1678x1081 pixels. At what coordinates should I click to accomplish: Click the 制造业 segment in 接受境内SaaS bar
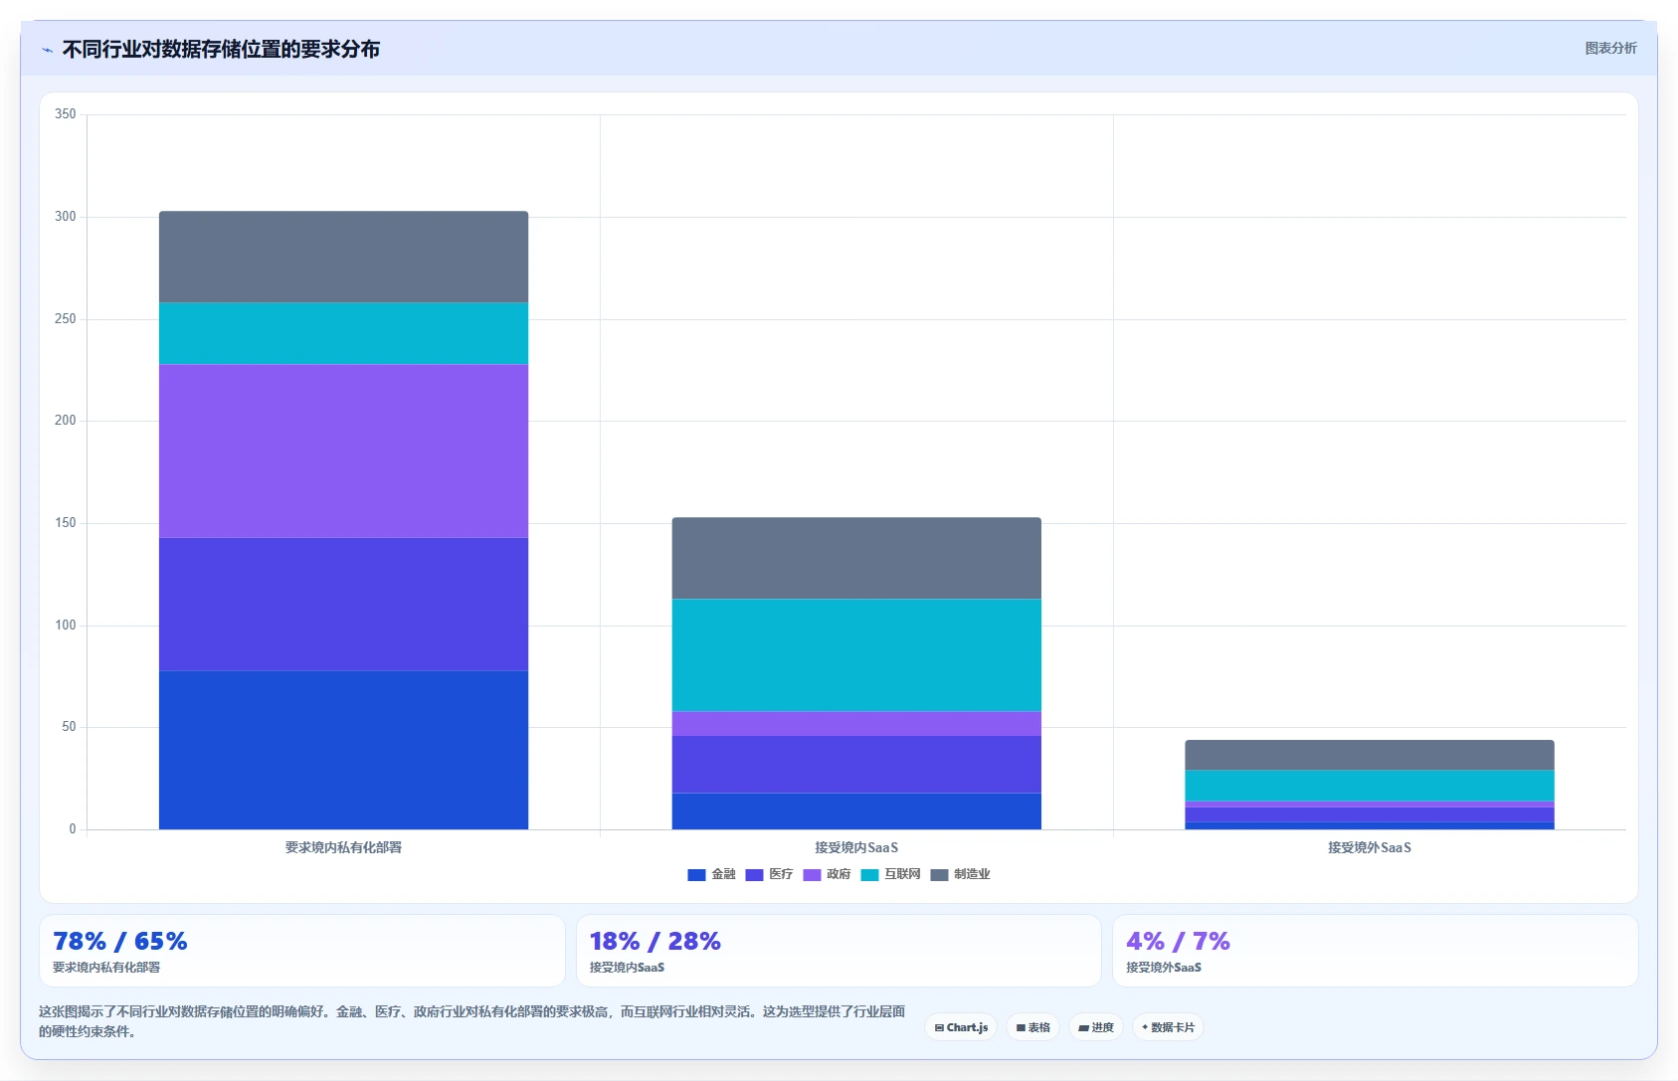click(x=856, y=559)
